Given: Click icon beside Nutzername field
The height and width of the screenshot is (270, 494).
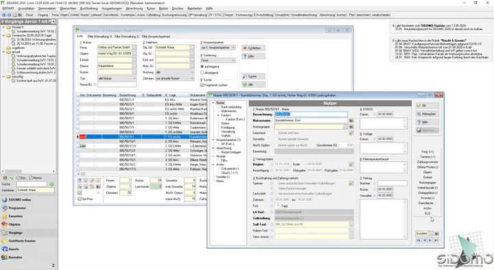Looking at the screenshot, I should 351,121.
